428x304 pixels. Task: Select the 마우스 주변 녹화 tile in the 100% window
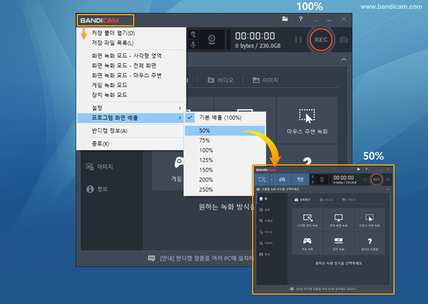307,120
